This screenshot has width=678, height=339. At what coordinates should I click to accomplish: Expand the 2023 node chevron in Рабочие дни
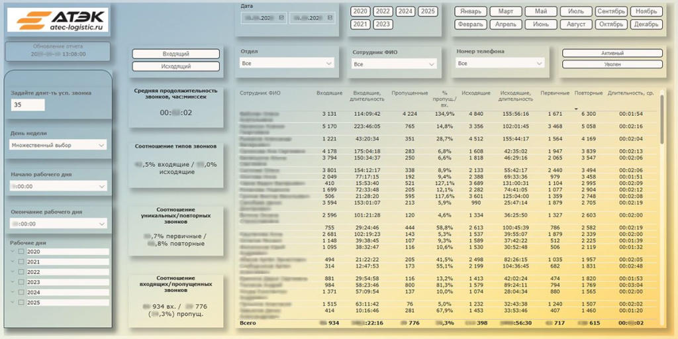13,282
